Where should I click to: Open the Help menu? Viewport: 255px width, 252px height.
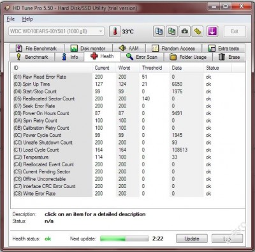(x=27, y=19)
